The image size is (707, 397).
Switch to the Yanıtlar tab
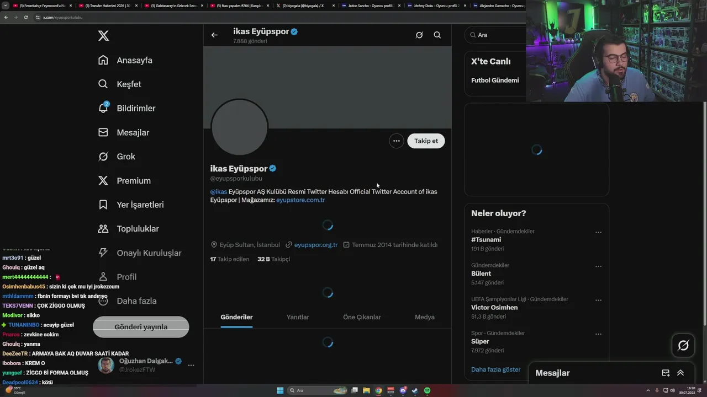298,317
